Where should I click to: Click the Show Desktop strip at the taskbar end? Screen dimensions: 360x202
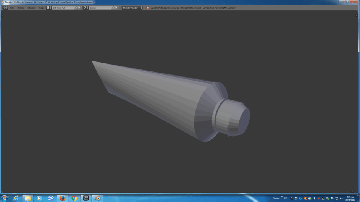pyautogui.click(x=358, y=198)
